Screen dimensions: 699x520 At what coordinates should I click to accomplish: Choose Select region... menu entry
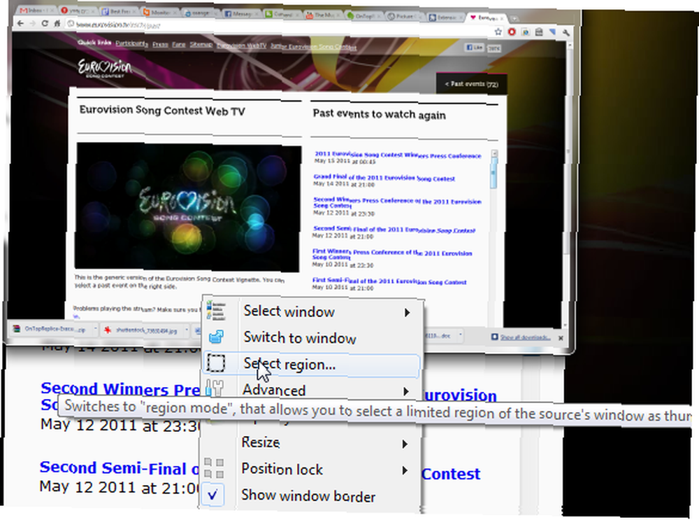pyautogui.click(x=311, y=364)
